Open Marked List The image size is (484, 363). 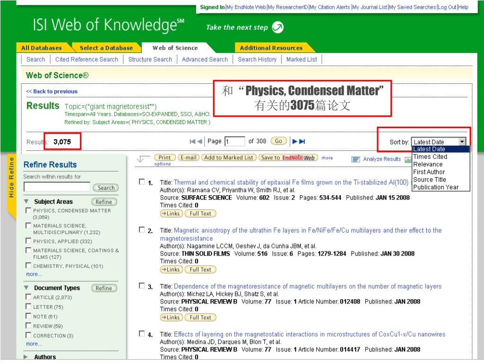click(x=302, y=59)
